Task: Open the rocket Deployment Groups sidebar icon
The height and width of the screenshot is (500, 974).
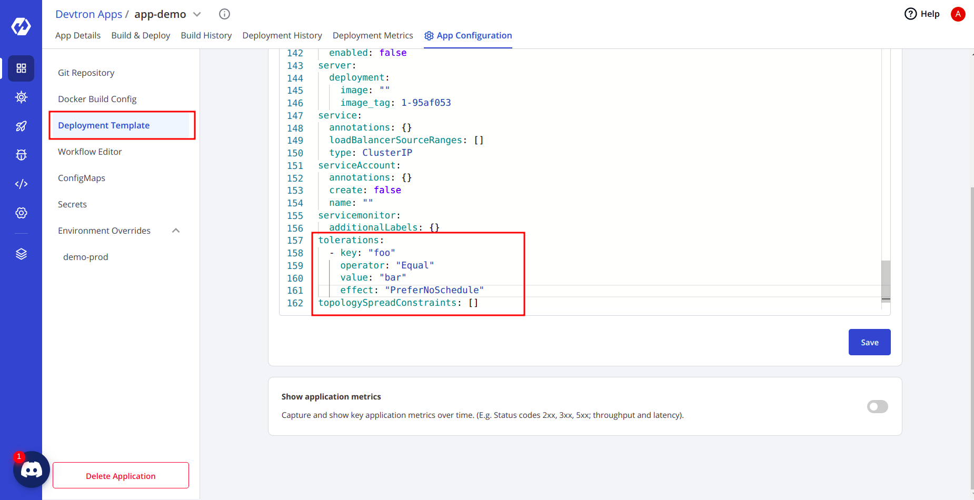Action: pyautogui.click(x=21, y=126)
